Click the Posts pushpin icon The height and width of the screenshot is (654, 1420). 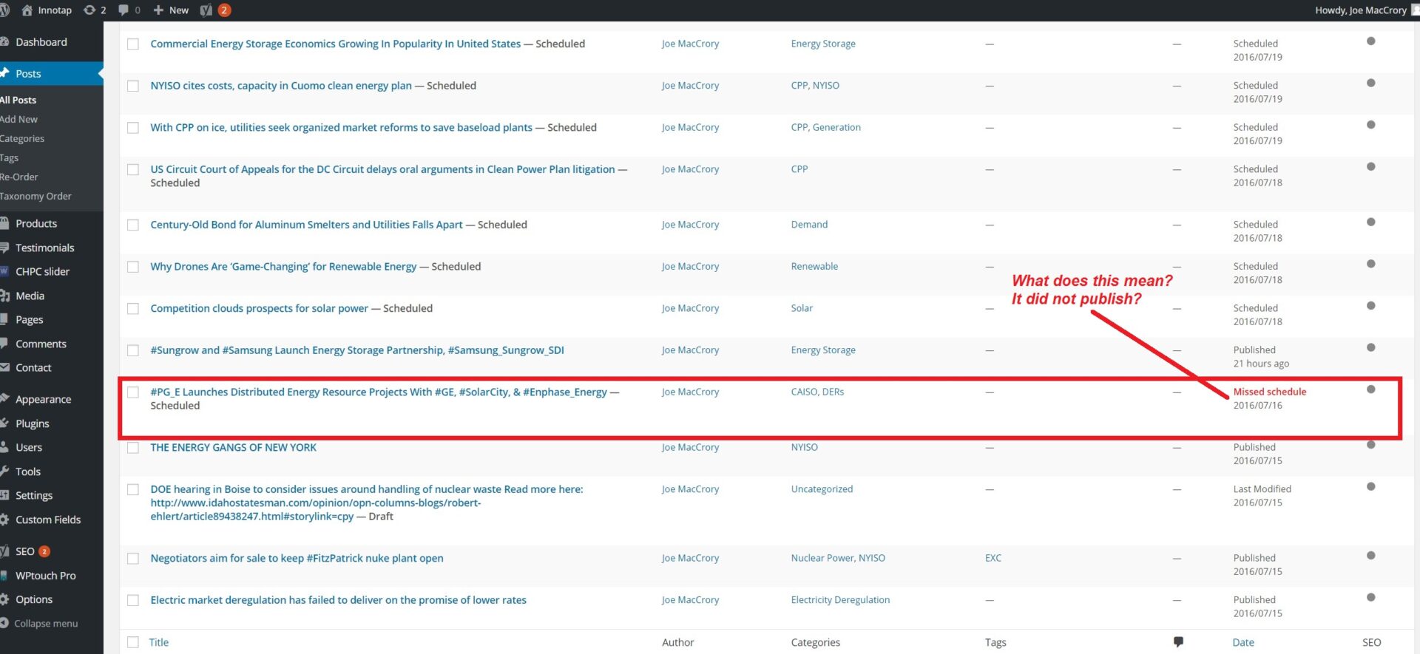[4, 73]
